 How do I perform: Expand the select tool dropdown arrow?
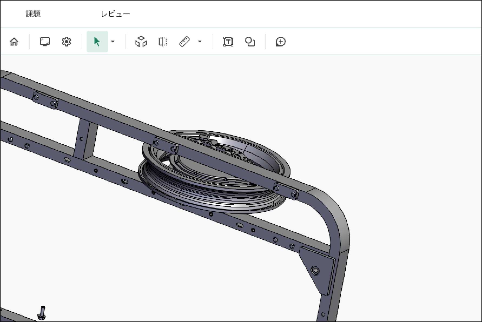[x=113, y=42]
